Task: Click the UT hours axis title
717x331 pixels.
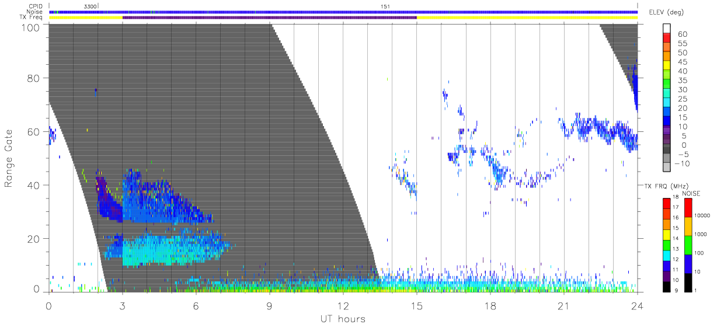Action: point(343,319)
